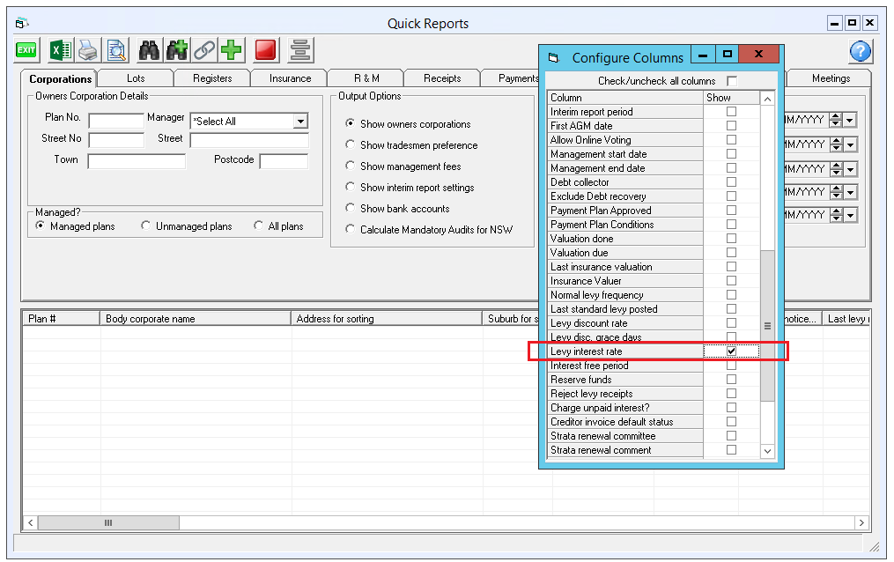The width and height of the screenshot is (894, 562).
Task: Open the last date field dropdown arrow
Action: (x=850, y=216)
